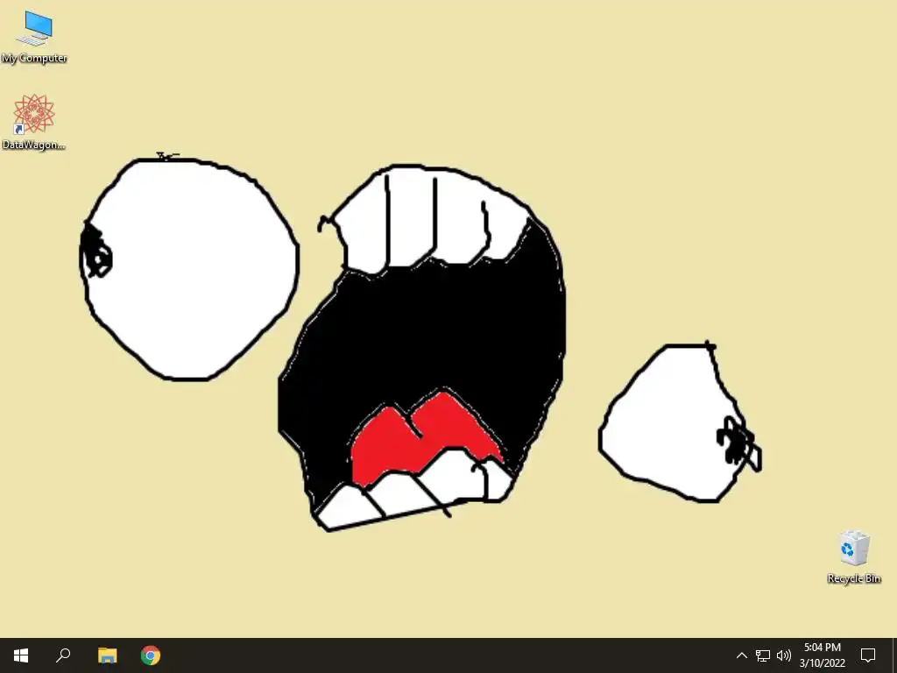The image size is (897, 673).
Task: Click Show desktop sliver at taskbar edge
Action: coord(894,655)
